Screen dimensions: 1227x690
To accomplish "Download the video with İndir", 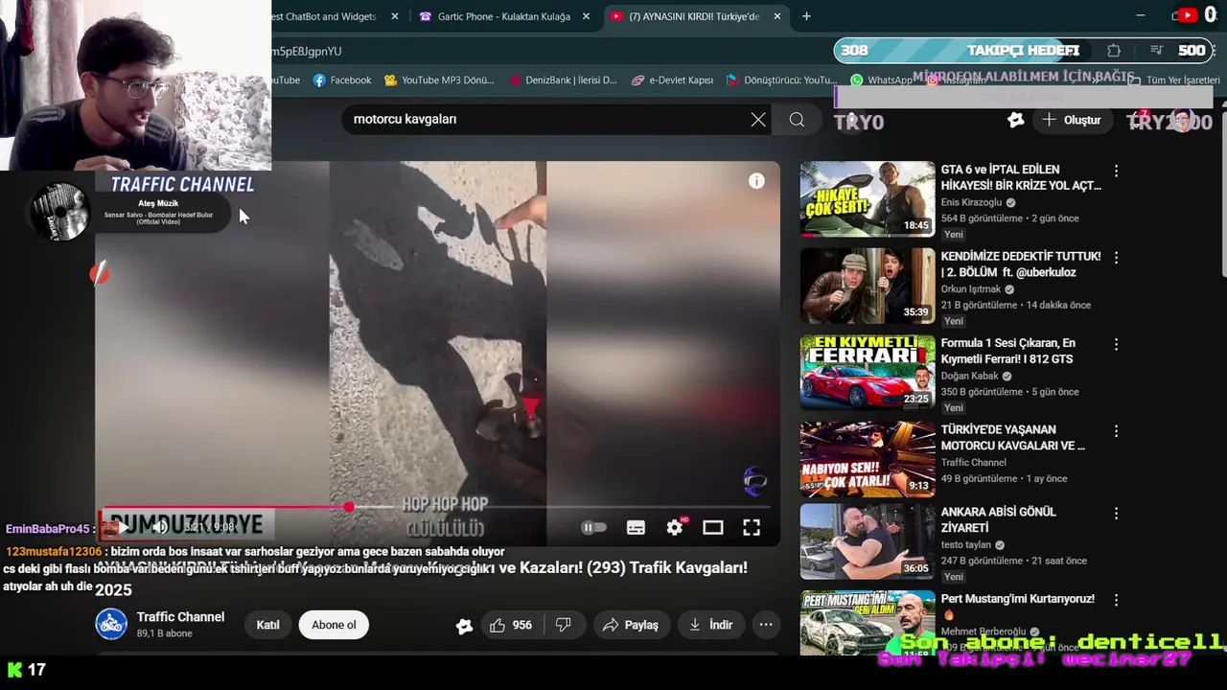I will [710, 625].
